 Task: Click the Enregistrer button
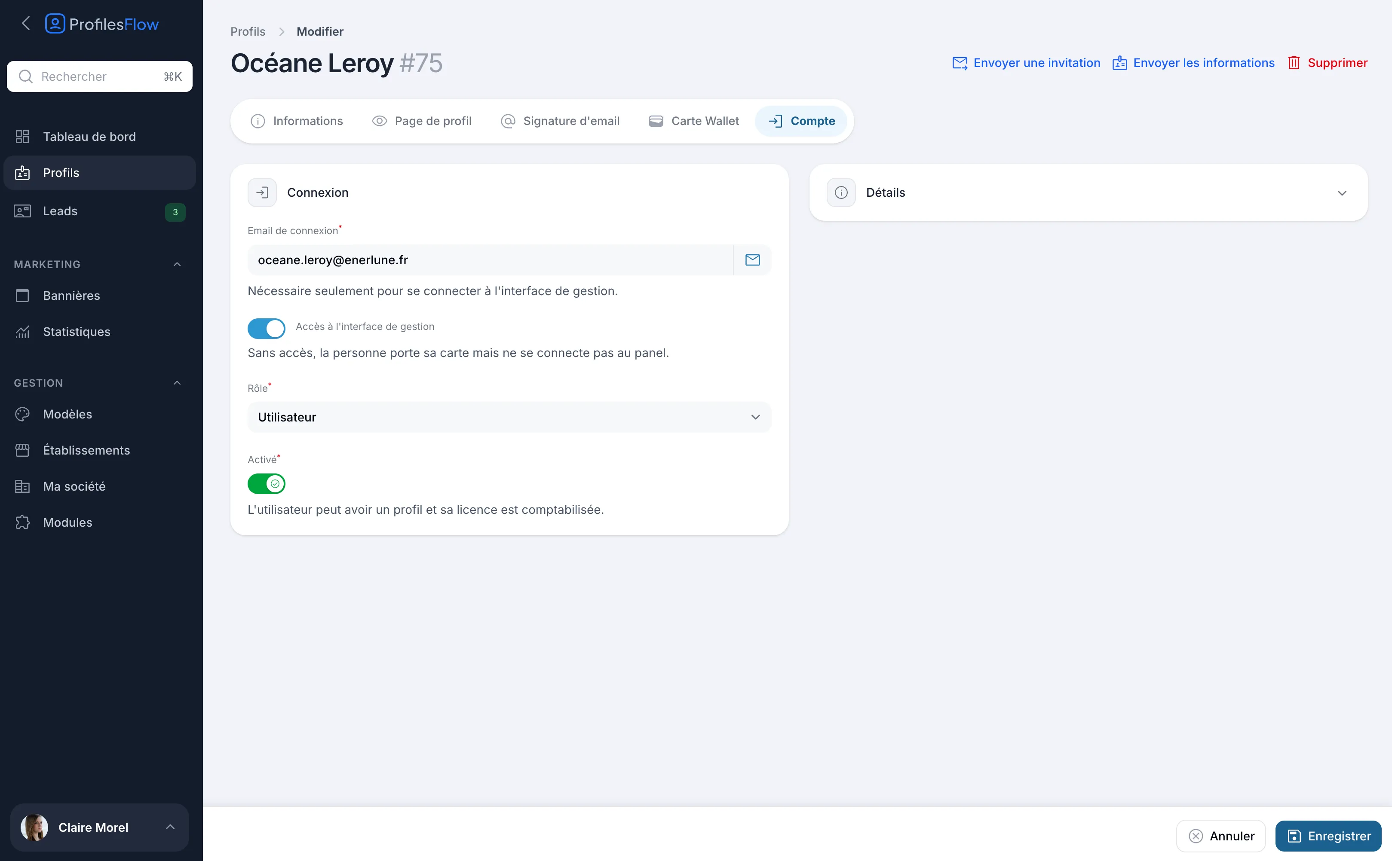pos(1328,836)
